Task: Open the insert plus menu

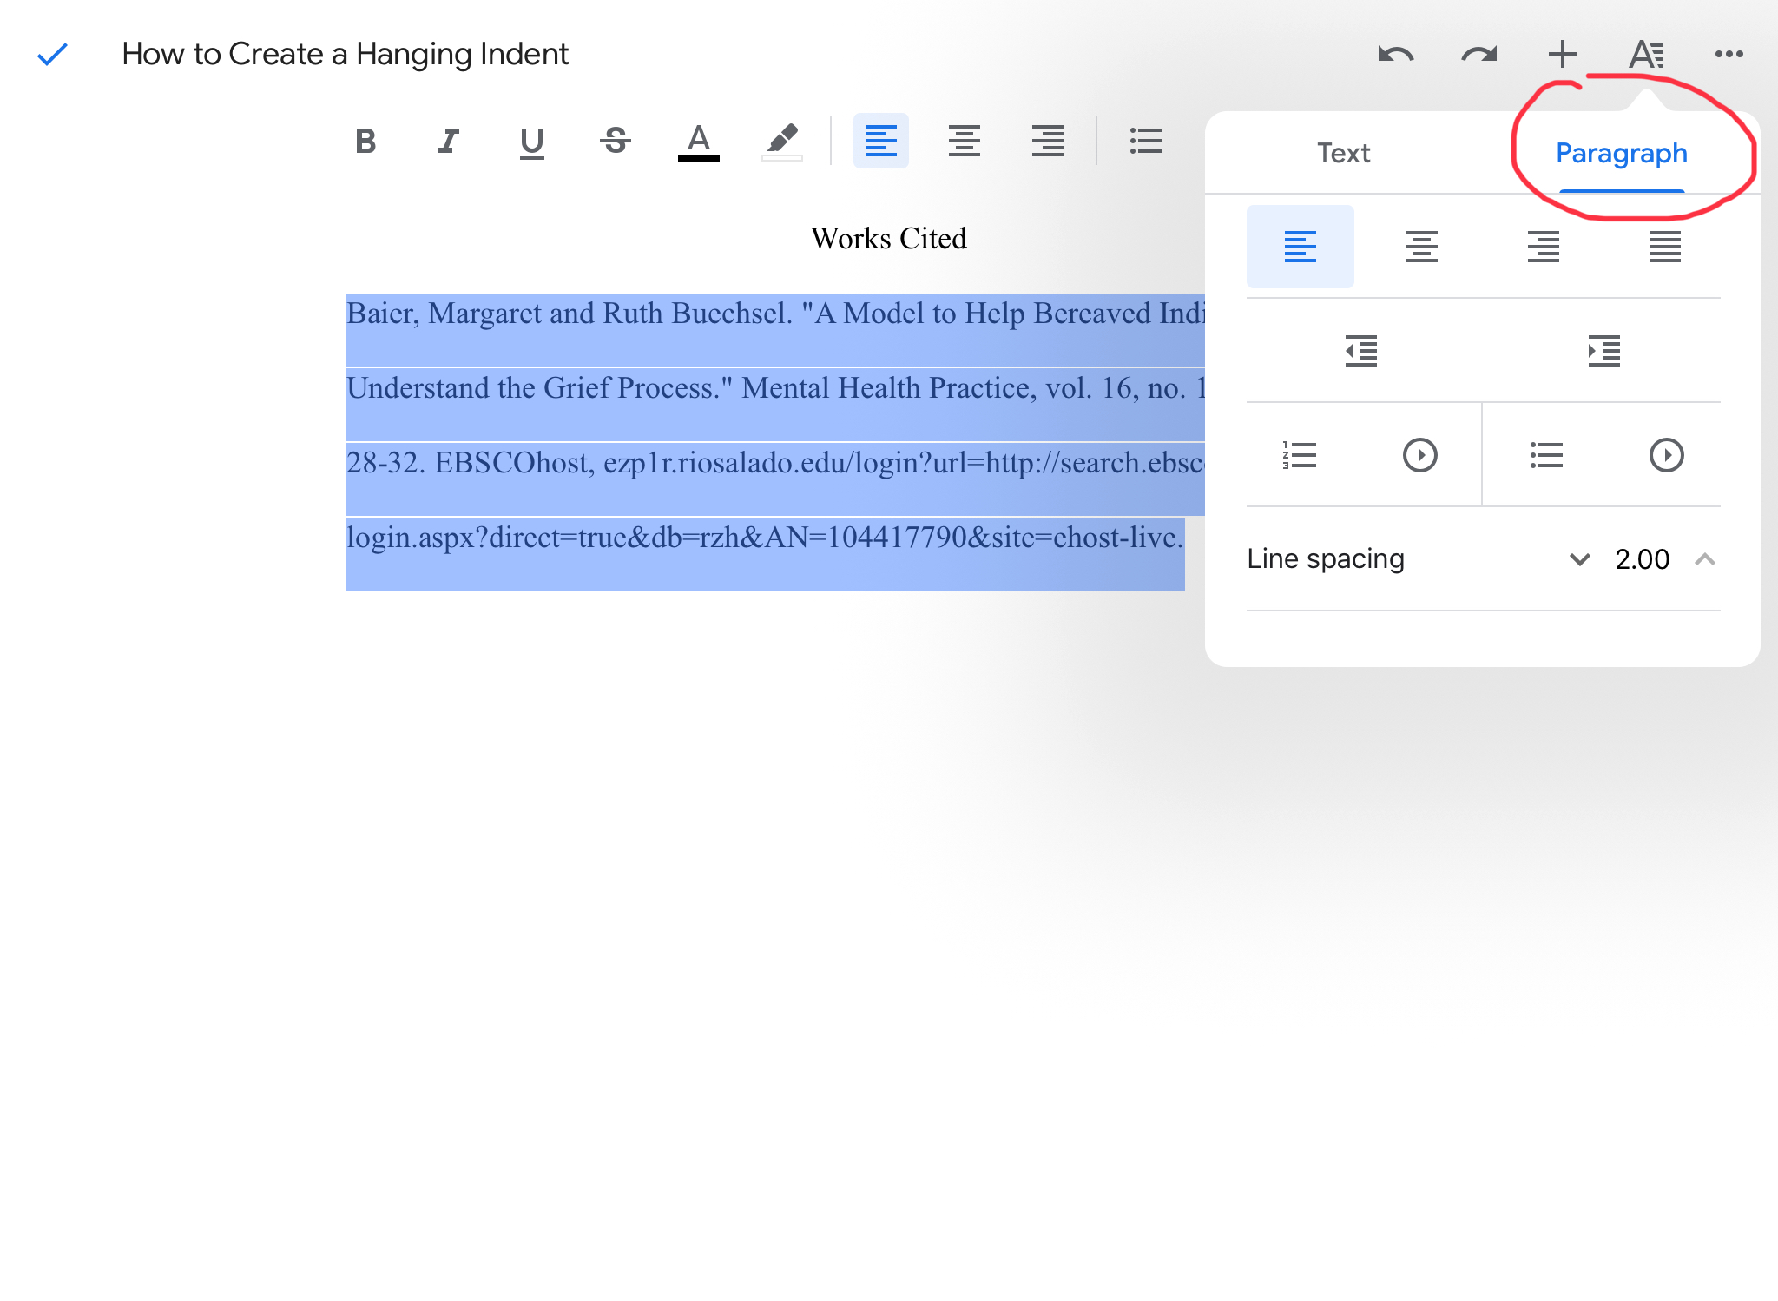Action: (1563, 55)
